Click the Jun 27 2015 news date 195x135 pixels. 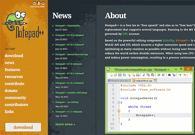point(61,30)
